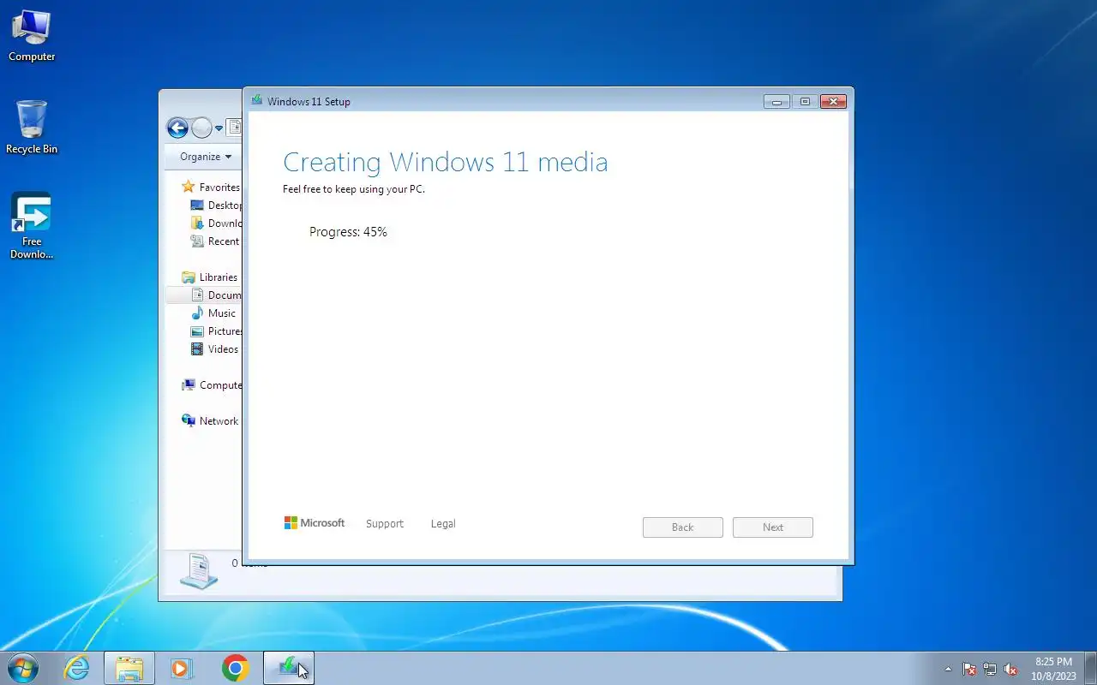Select the Windows 11 Setup taskbar button

pos(289,668)
